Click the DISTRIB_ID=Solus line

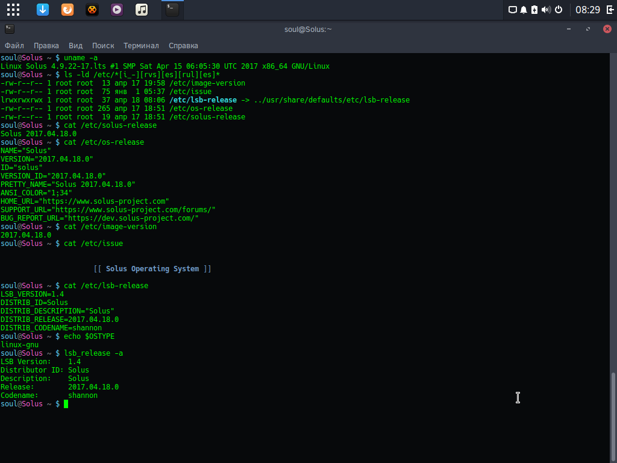[34, 303]
